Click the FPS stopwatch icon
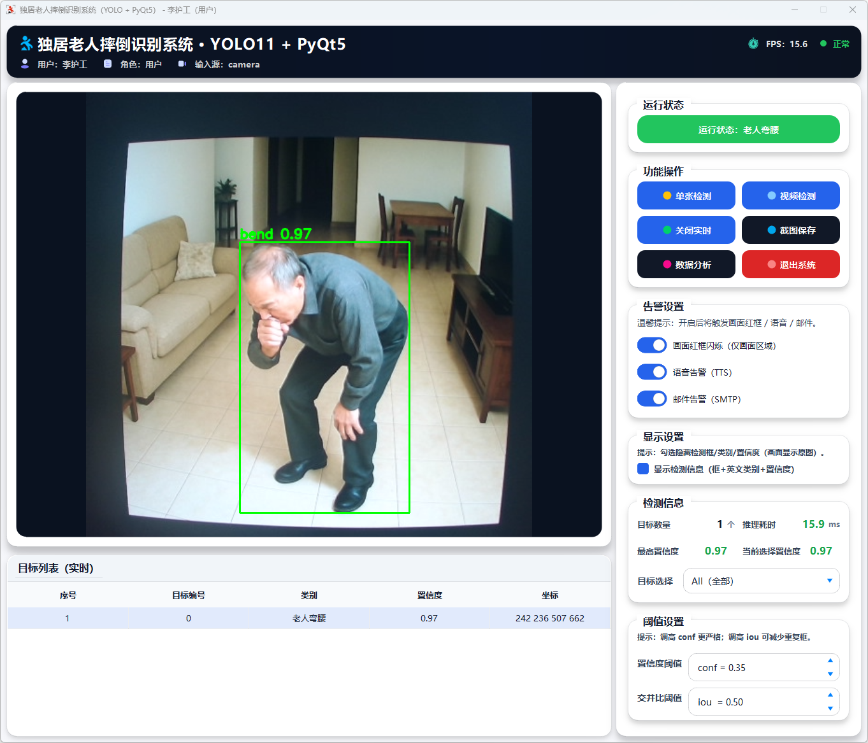 click(753, 44)
